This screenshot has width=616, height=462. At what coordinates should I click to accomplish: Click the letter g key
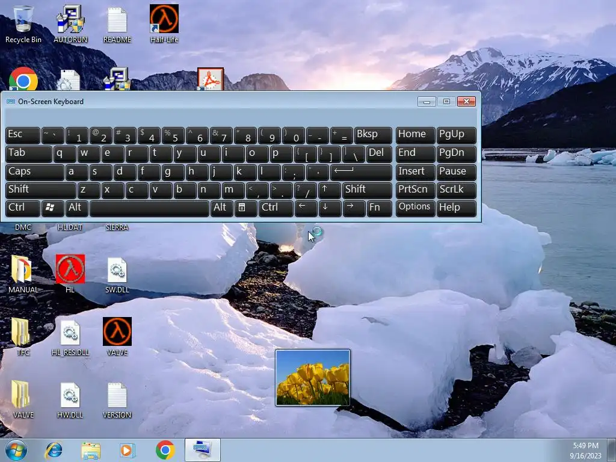point(173,172)
